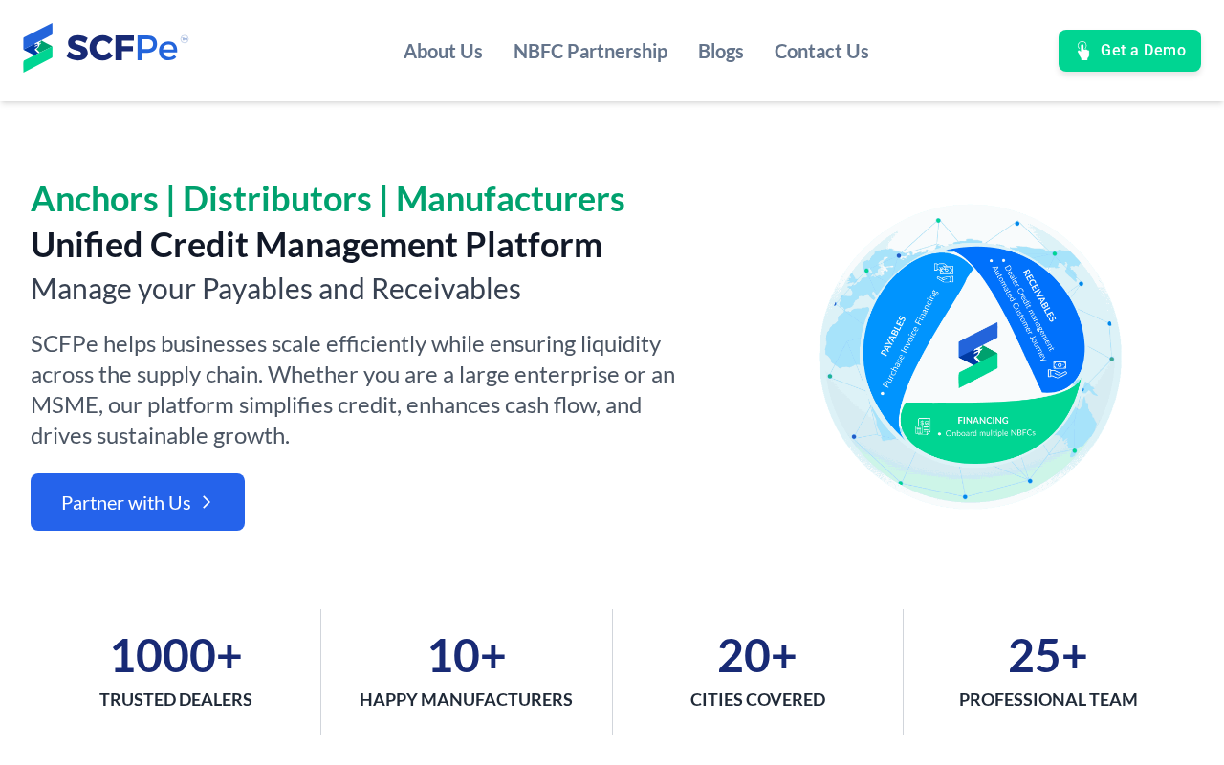Viewport: 1224px width, 765px height.
Task: Click the hand pointer icon on Get a Demo
Action: point(1082,51)
